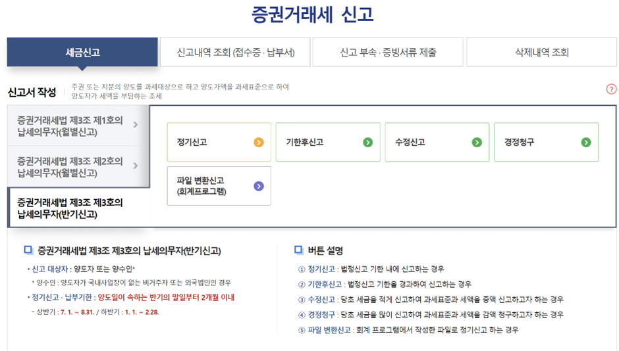Click ① 정기신고 description line
The height and width of the screenshot is (351, 619).
(371, 269)
